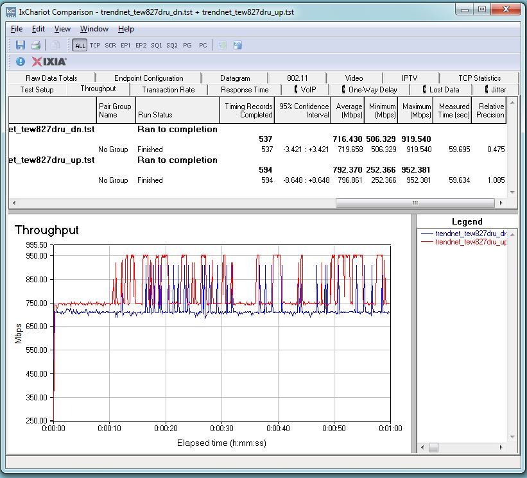
Task: Switch to TCP Statistics tab
Action: tap(479, 78)
